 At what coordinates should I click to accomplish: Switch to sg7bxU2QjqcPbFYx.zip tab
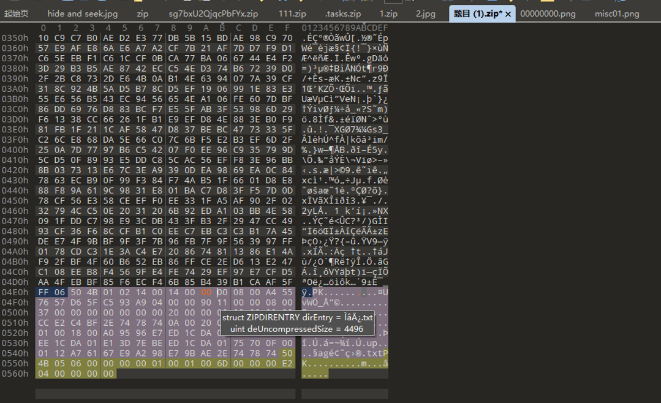coord(213,13)
